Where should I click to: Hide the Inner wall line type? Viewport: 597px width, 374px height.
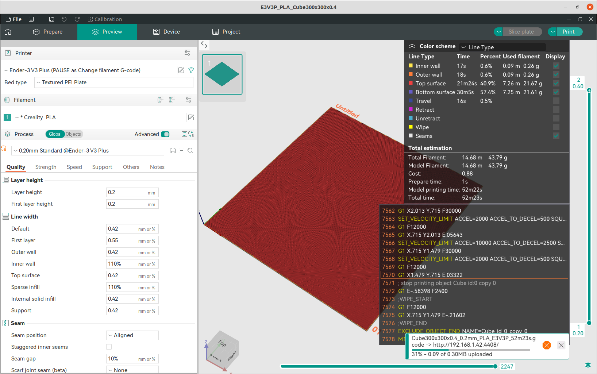click(x=556, y=66)
